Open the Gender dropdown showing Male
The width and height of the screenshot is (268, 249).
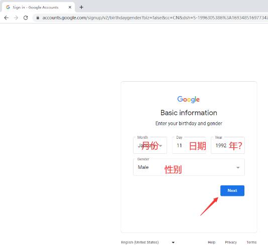point(189,167)
